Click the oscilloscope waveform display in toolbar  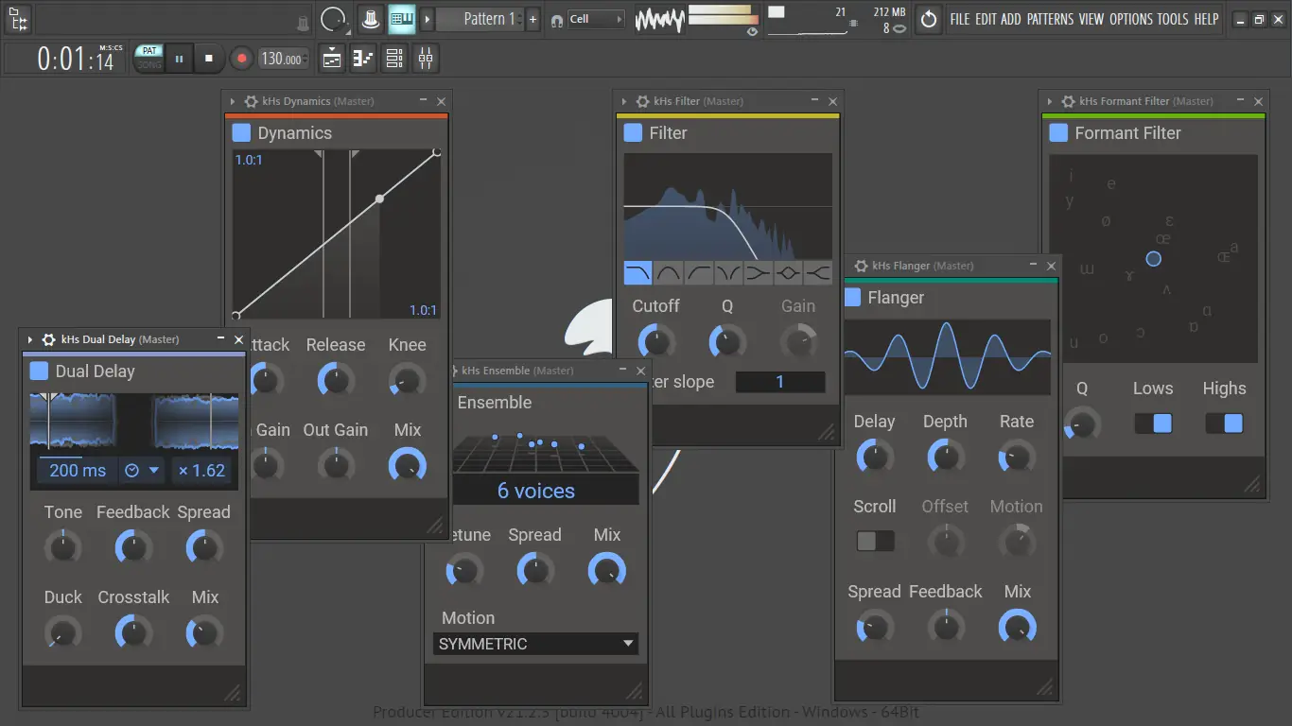(x=659, y=19)
